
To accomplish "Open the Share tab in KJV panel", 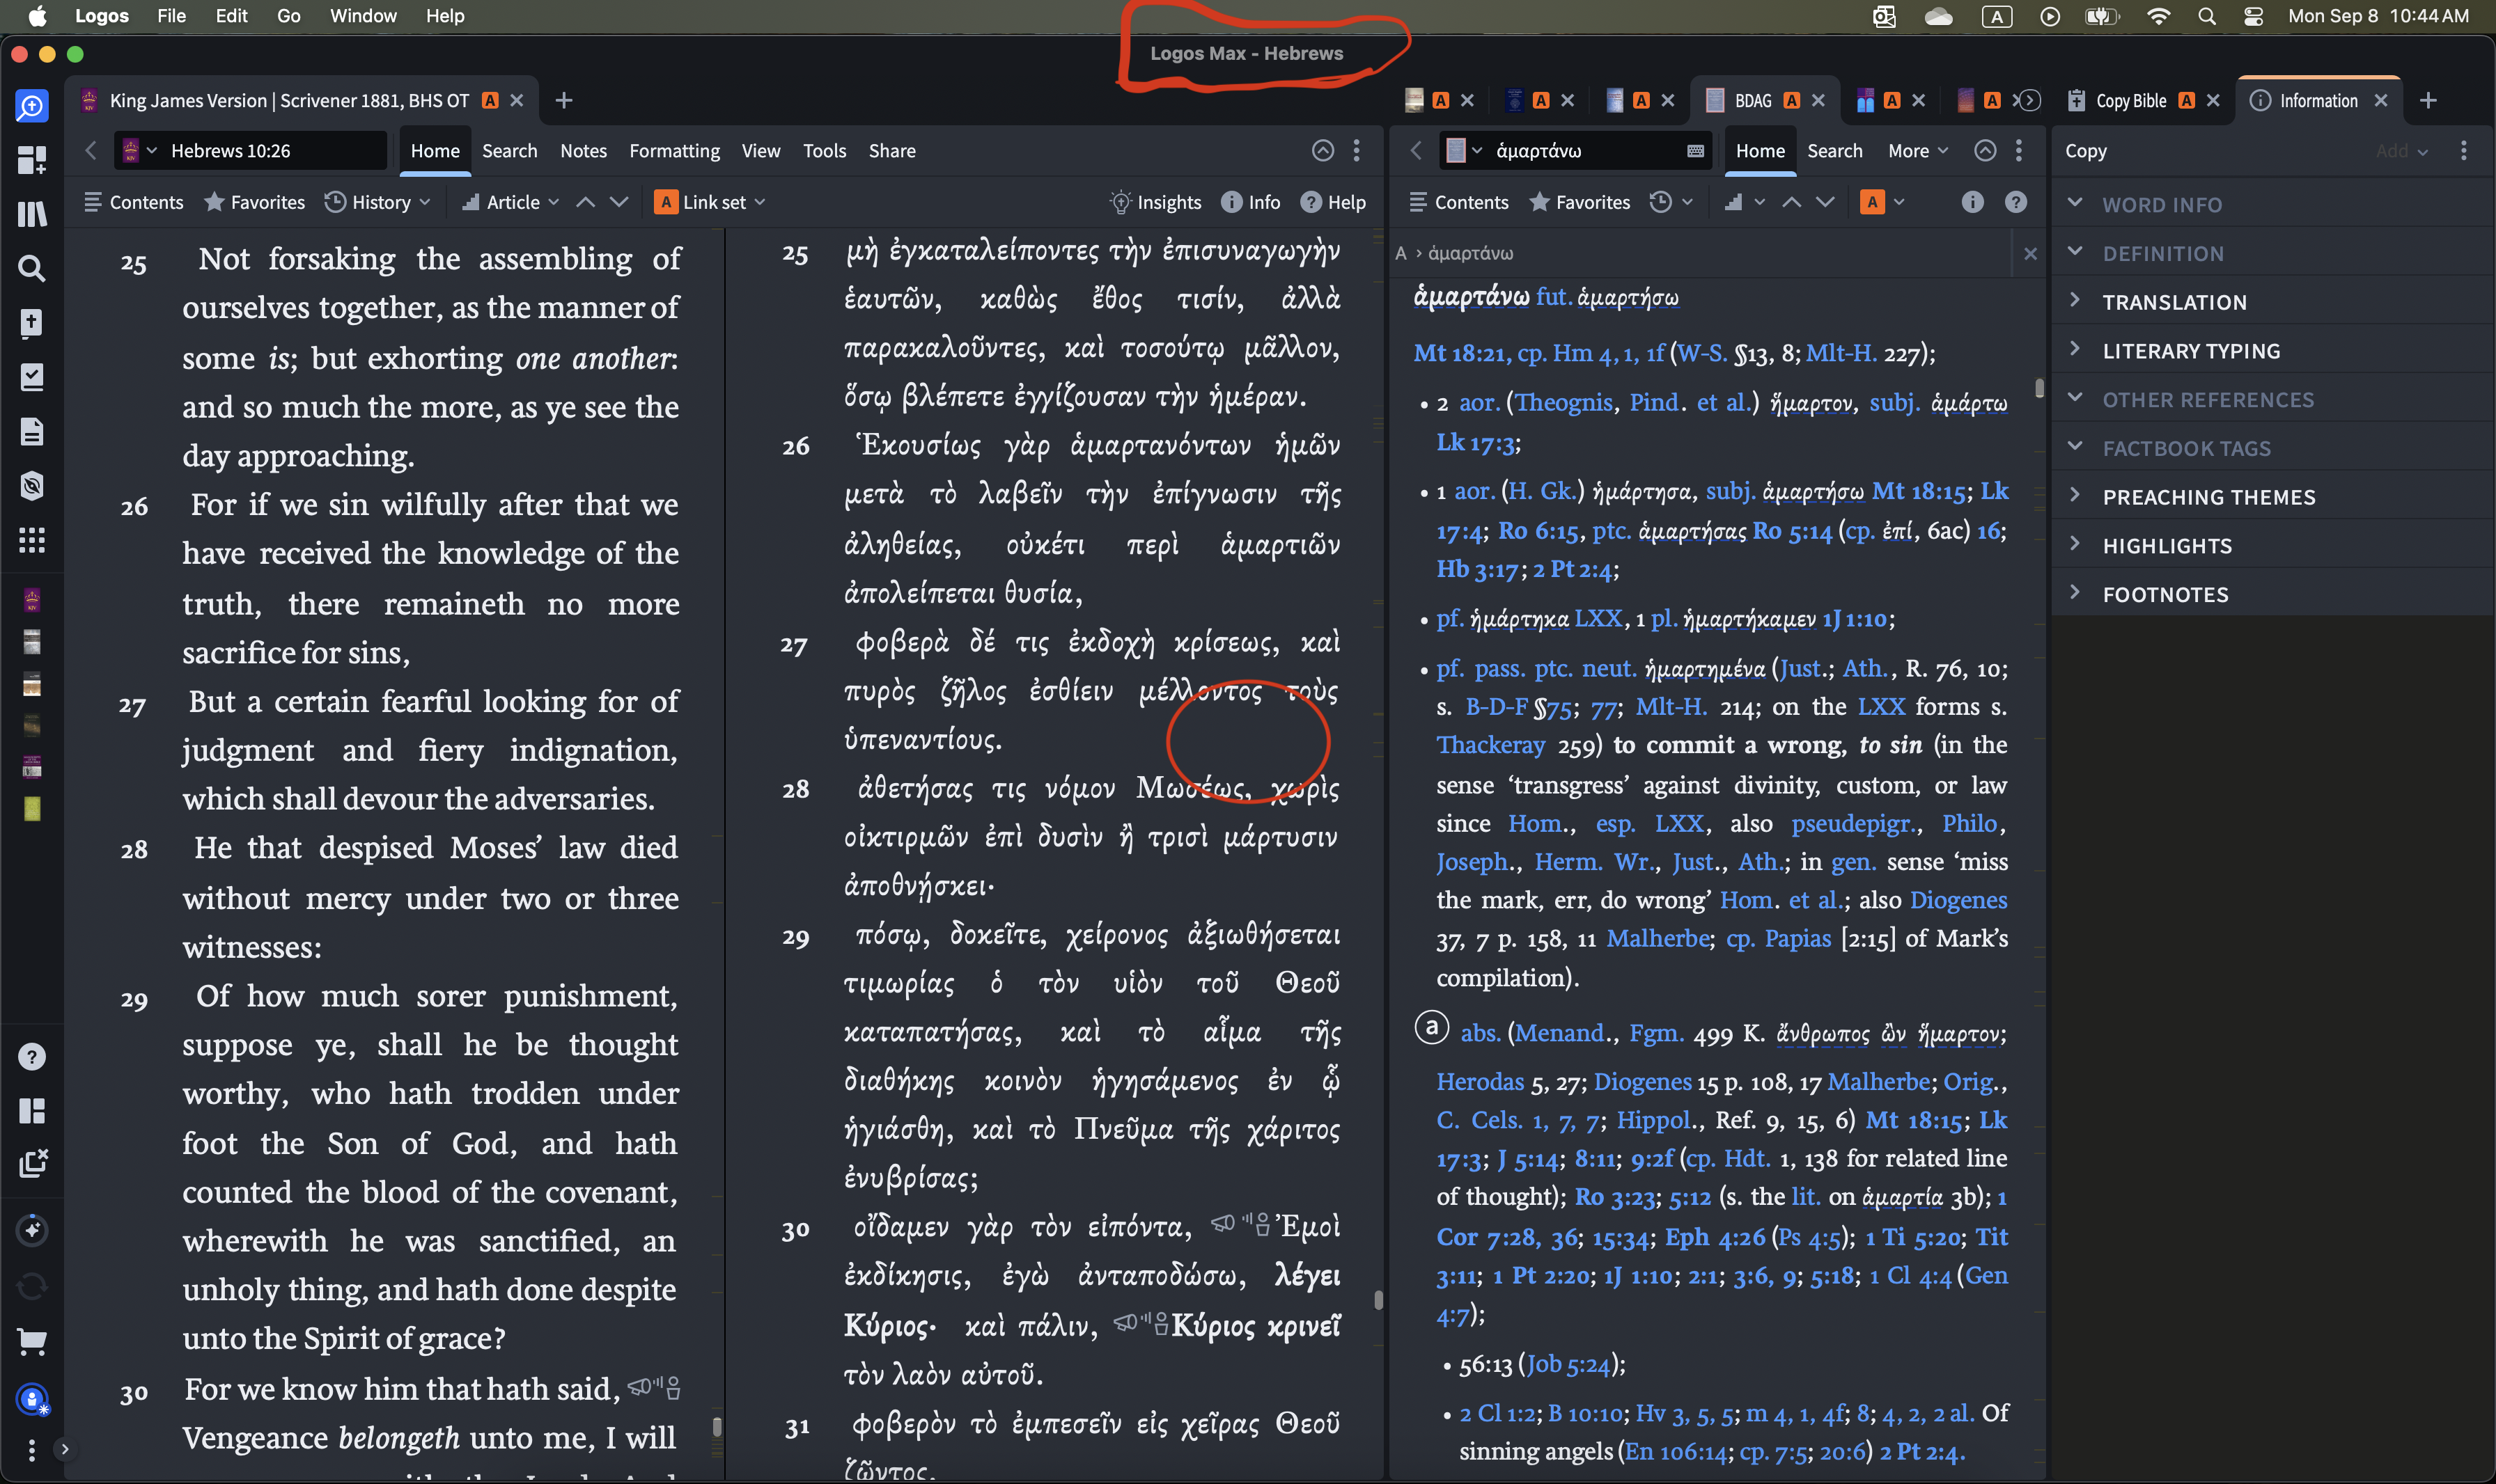I will 891,151.
